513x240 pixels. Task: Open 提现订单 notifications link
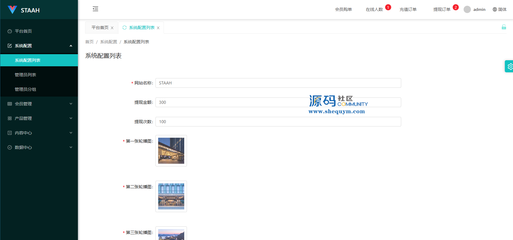(442, 9)
